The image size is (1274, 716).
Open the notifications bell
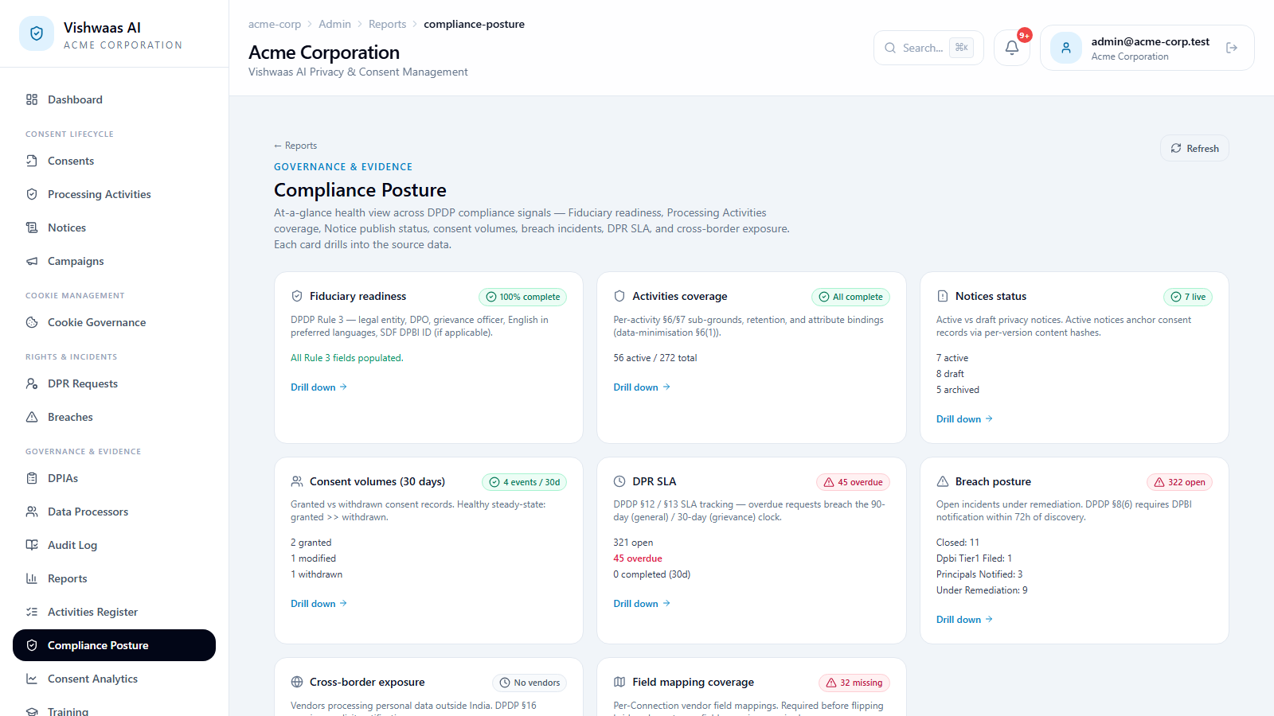pyautogui.click(x=1012, y=48)
